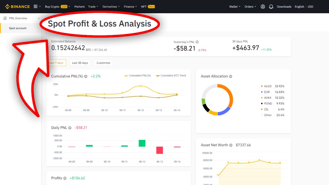Show info icon for Asset Net Worth
The image size is (329, 185).
tap(231, 145)
